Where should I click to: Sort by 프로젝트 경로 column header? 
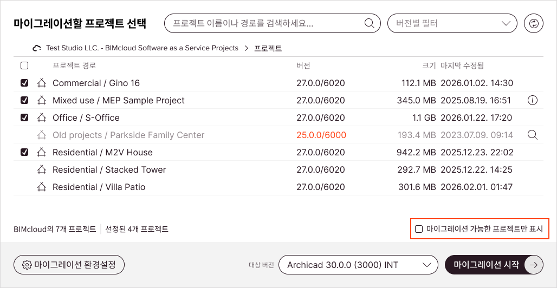coord(74,66)
